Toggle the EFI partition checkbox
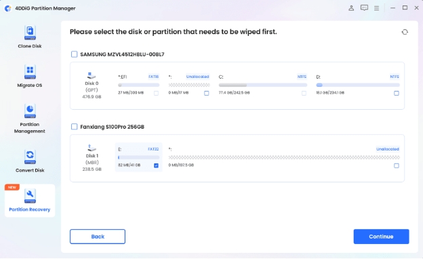The image size is (423, 259). tap(156, 93)
